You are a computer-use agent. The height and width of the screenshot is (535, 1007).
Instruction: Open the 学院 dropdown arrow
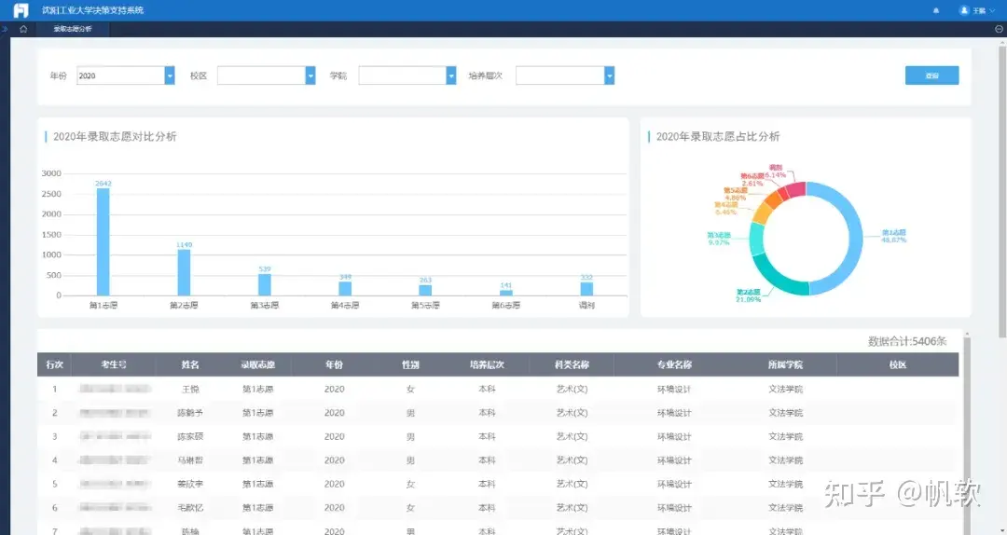click(x=451, y=75)
